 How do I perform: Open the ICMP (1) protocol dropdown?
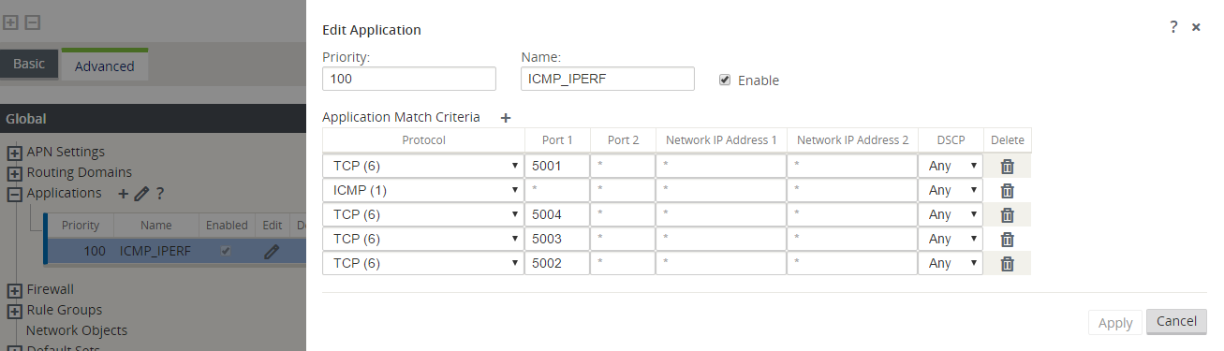[423, 190]
